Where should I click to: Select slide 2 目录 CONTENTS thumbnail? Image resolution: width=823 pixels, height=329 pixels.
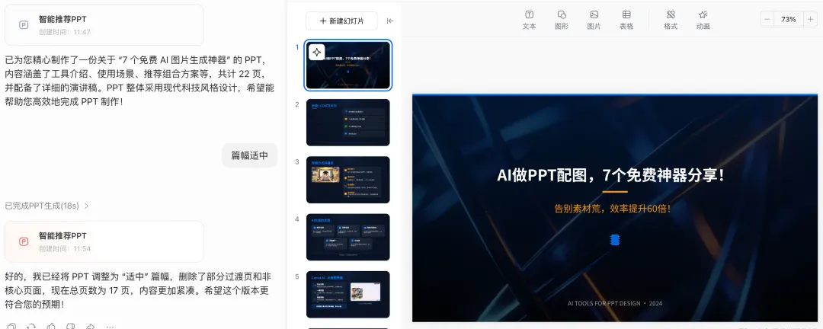[348, 123]
